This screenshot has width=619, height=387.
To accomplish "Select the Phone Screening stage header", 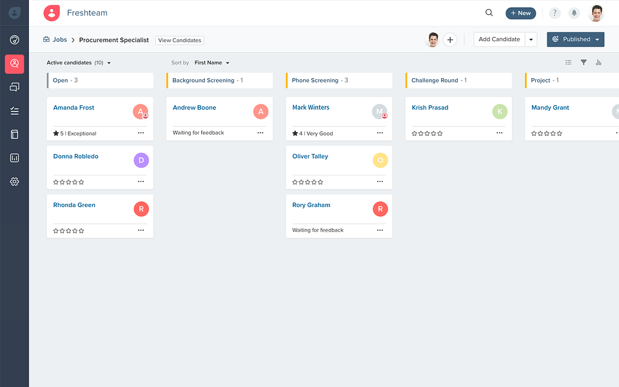I will click(x=339, y=80).
